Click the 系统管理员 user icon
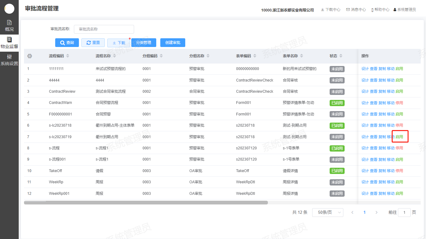The height and width of the screenshot is (239, 426). 395,10
